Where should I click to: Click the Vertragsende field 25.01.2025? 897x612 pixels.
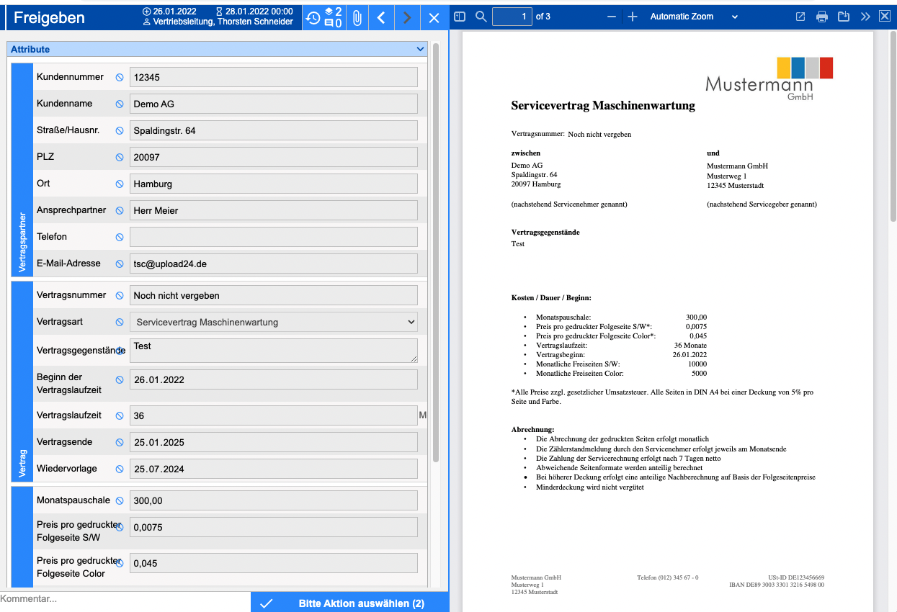[x=274, y=442]
